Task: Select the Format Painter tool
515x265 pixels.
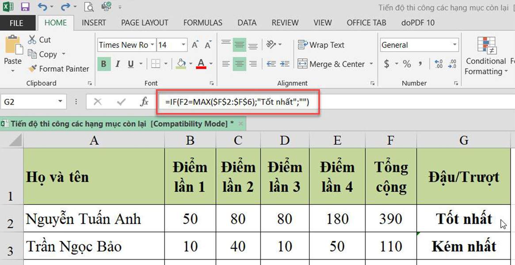Action: tap(58, 69)
